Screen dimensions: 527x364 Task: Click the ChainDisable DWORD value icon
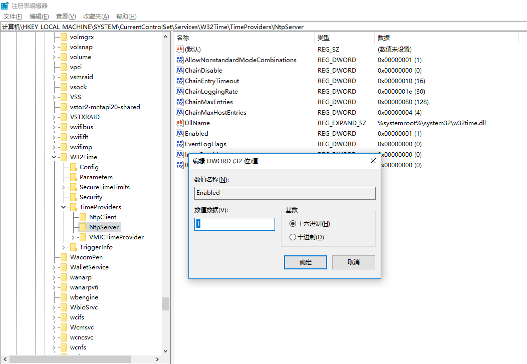tap(180, 70)
